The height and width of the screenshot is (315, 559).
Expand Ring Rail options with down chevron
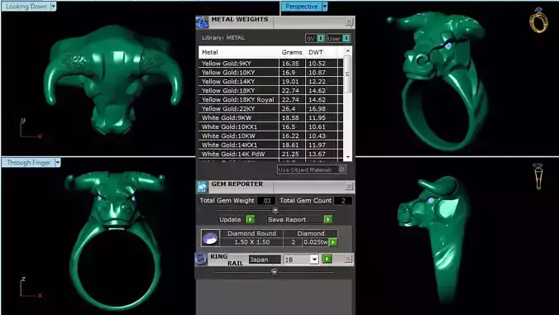click(x=275, y=272)
